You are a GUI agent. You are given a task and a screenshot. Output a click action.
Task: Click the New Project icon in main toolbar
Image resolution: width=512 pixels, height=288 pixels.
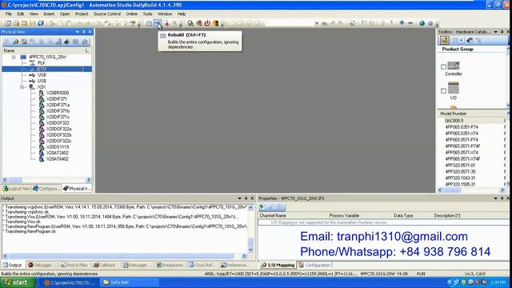coord(8,23)
